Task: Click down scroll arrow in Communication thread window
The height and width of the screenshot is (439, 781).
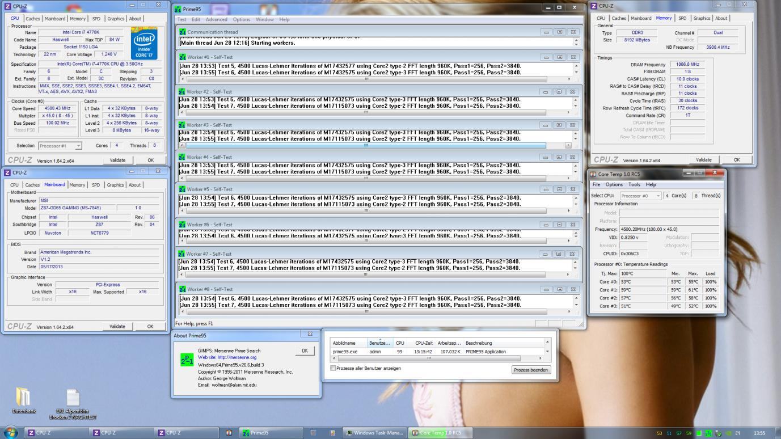Action: [576, 45]
